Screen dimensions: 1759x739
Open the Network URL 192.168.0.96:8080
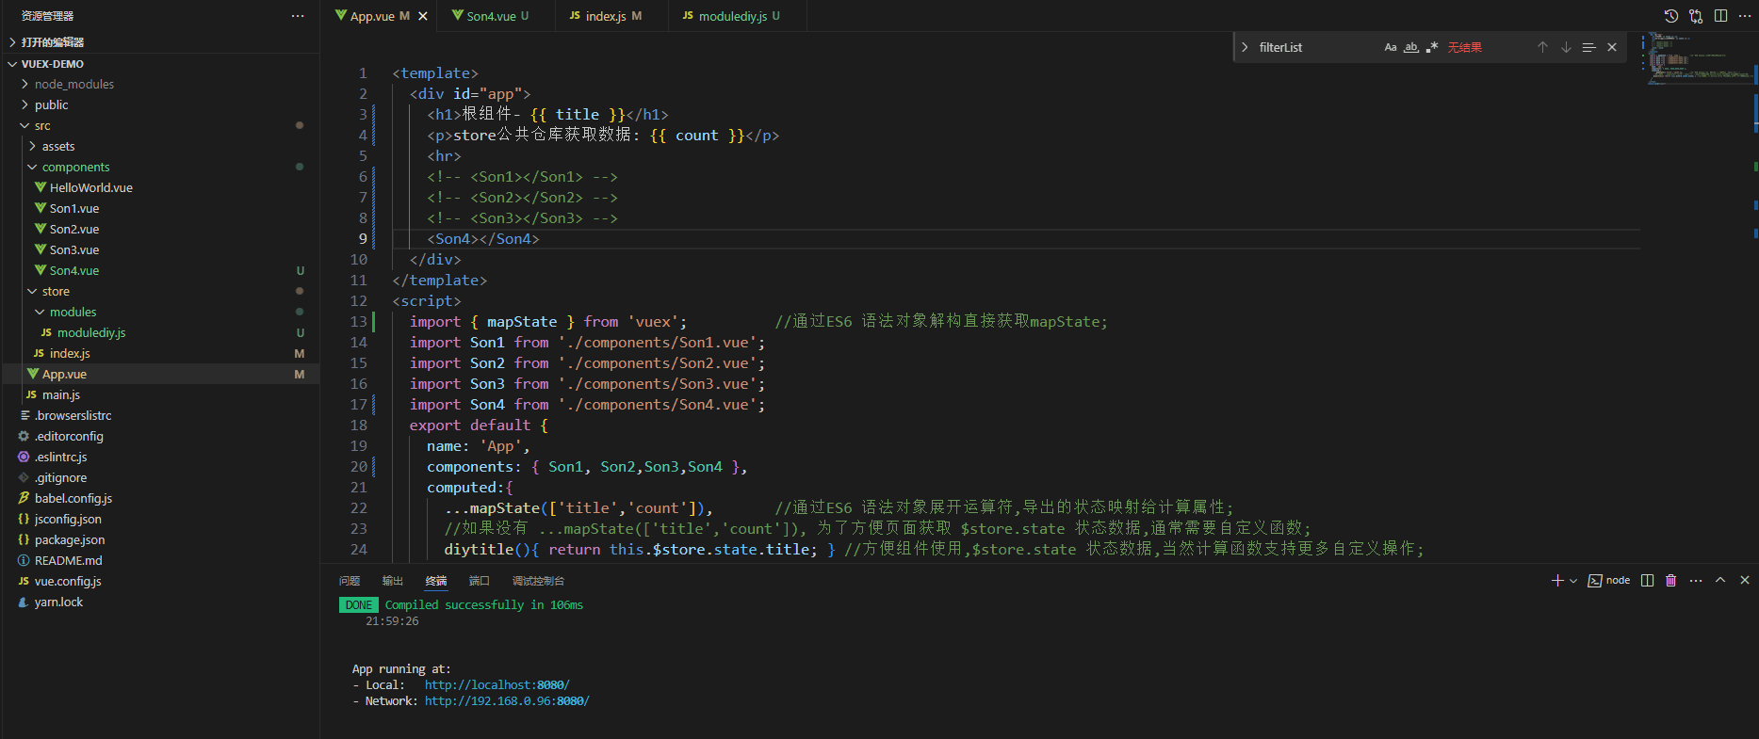506,701
